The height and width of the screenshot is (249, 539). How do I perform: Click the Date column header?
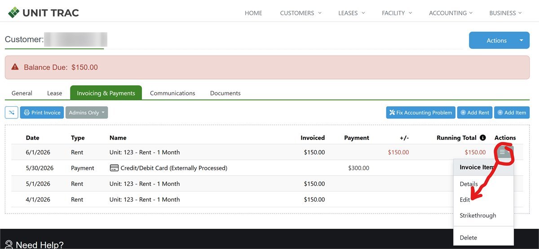[x=33, y=138]
